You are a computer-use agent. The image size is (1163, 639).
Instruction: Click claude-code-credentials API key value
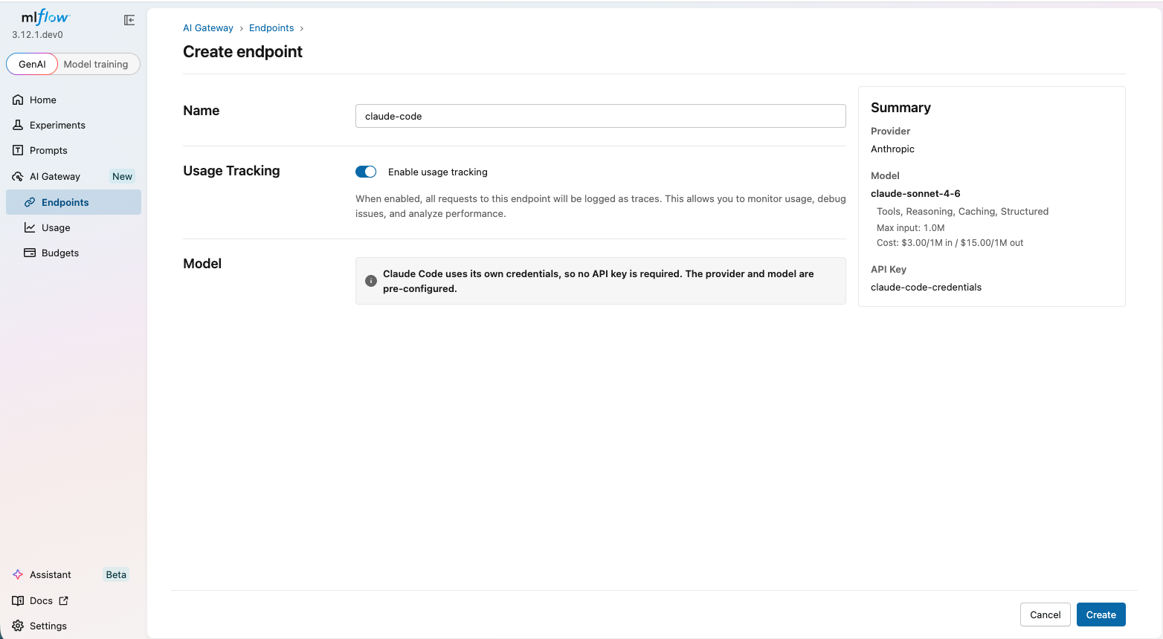pyautogui.click(x=926, y=287)
